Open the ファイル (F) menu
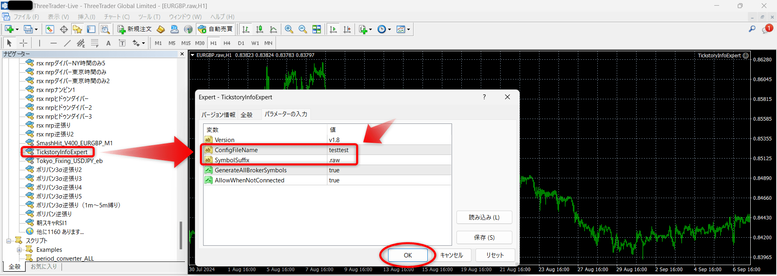The width and height of the screenshot is (777, 276). click(26, 17)
